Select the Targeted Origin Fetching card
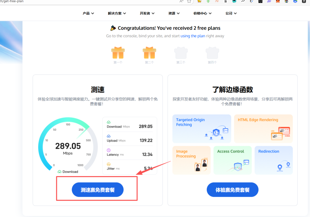 202,129
